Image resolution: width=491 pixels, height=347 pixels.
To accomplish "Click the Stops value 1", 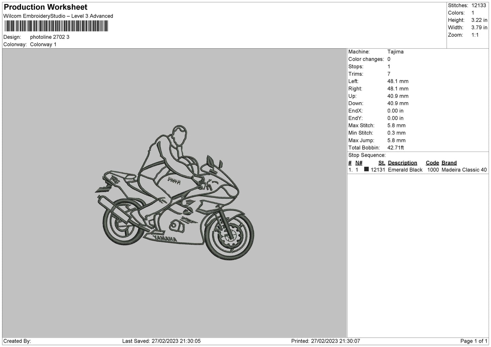I will click(x=389, y=67).
